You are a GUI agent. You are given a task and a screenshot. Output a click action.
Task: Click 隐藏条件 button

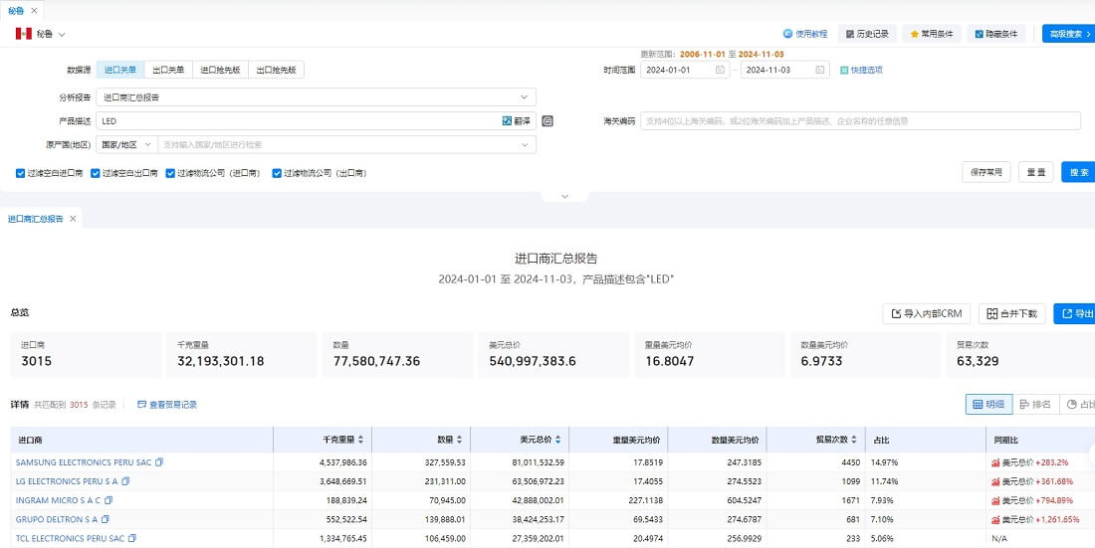point(995,34)
